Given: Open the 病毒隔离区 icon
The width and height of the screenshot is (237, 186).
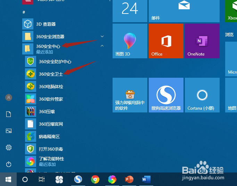Looking at the screenshot, I should 31,136.
